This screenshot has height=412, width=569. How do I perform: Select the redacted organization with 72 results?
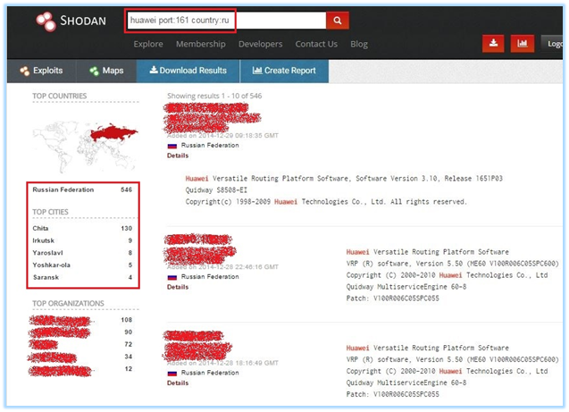80,344
